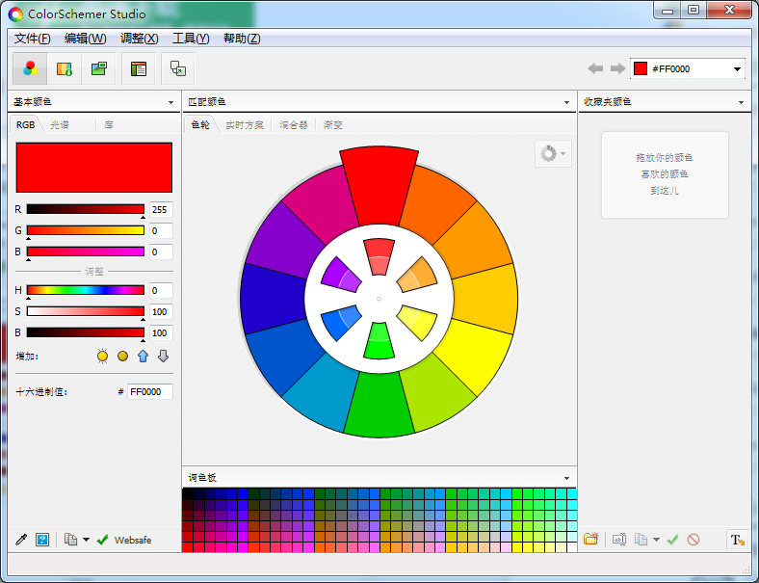759x583 pixels.
Task: Click the color wheel options spinner icon
Action: (x=553, y=154)
